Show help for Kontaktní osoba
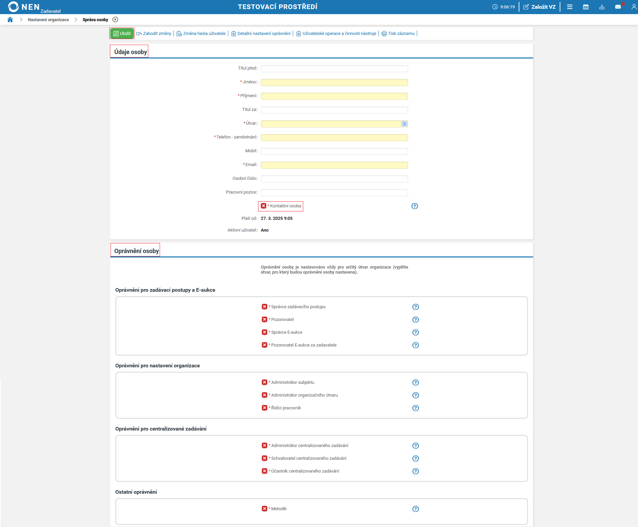 [415, 206]
